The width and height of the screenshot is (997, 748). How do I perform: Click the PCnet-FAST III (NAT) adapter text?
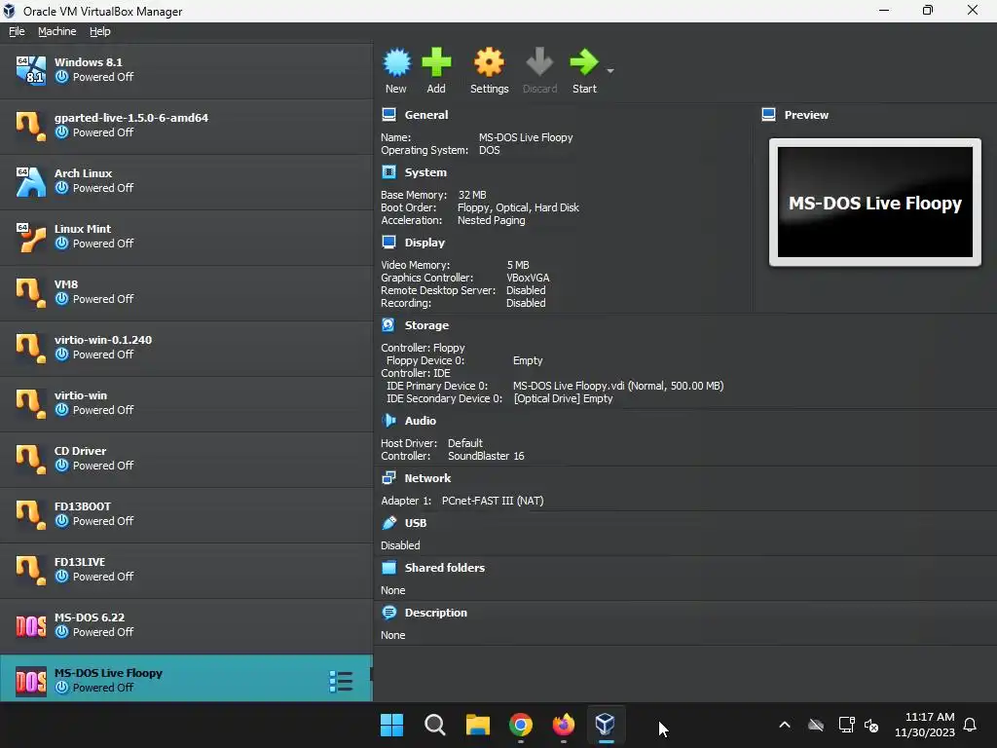(493, 501)
